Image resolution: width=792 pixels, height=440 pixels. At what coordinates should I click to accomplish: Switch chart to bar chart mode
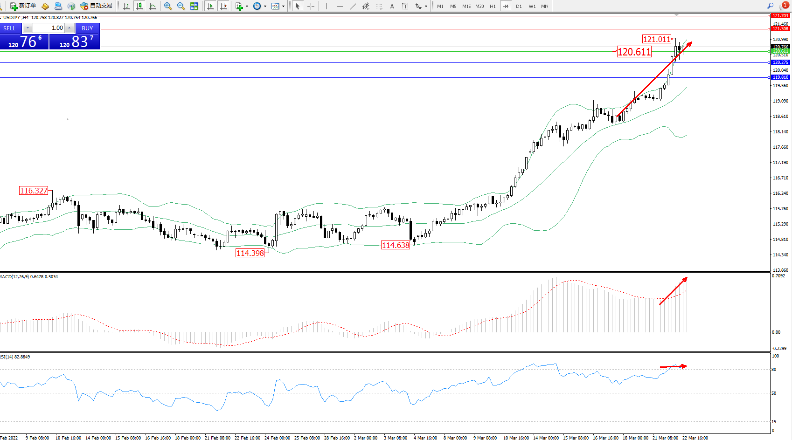[x=126, y=6]
